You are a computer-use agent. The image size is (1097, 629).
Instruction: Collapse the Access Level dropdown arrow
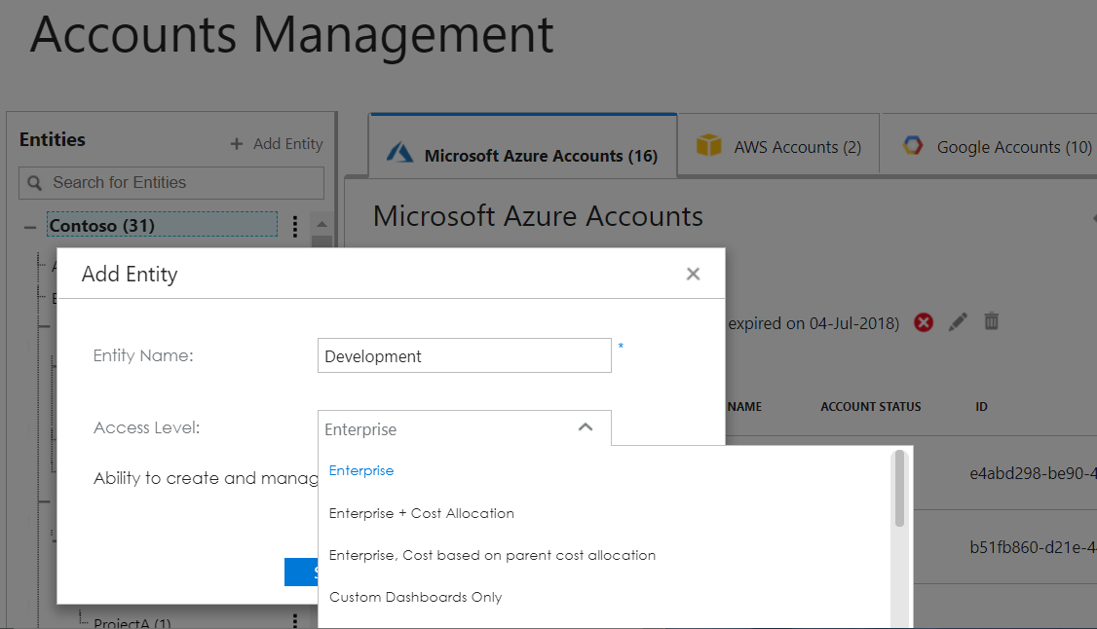pos(586,427)
